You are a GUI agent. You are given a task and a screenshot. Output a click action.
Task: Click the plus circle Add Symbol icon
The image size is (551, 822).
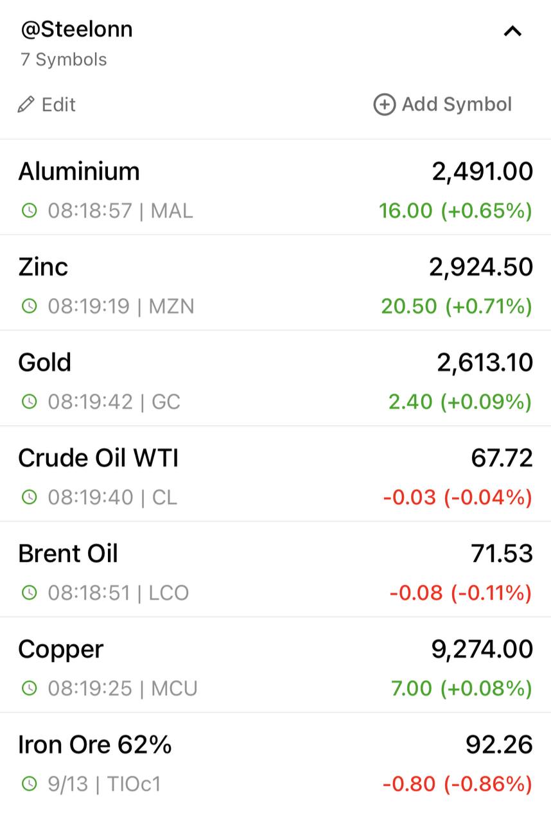tap(384, 105)
